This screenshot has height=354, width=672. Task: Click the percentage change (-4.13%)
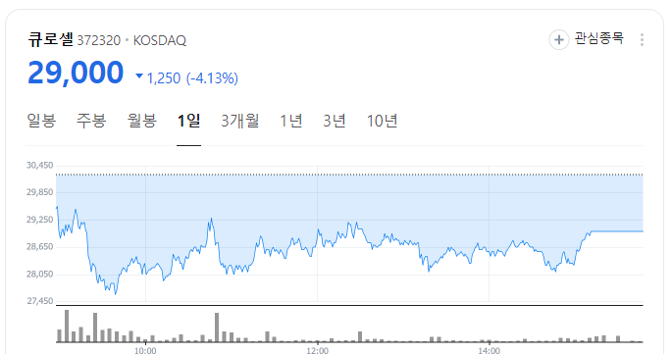tap(212, 78)
